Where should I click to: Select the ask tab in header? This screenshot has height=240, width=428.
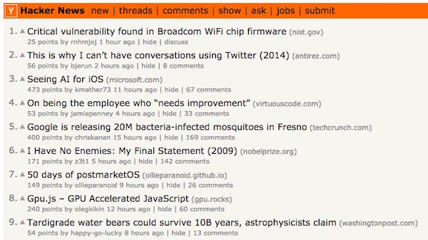coord(259,11)
